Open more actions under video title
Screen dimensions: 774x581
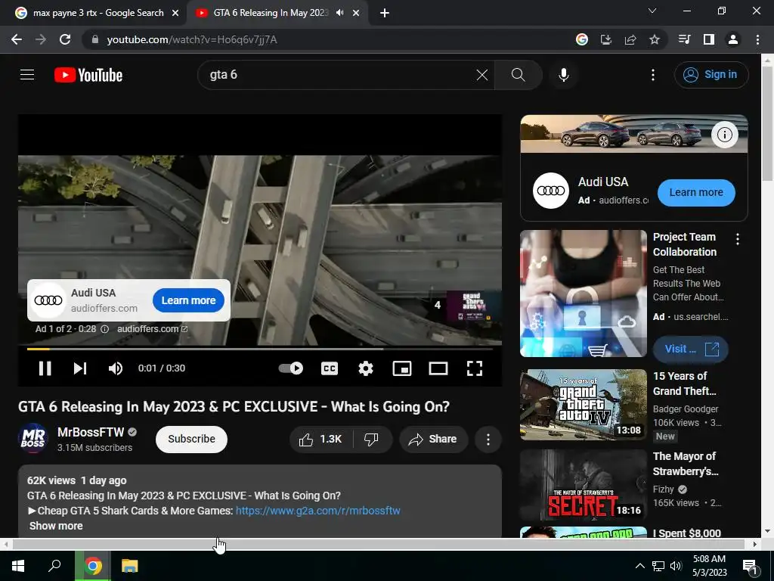point(488,440)
